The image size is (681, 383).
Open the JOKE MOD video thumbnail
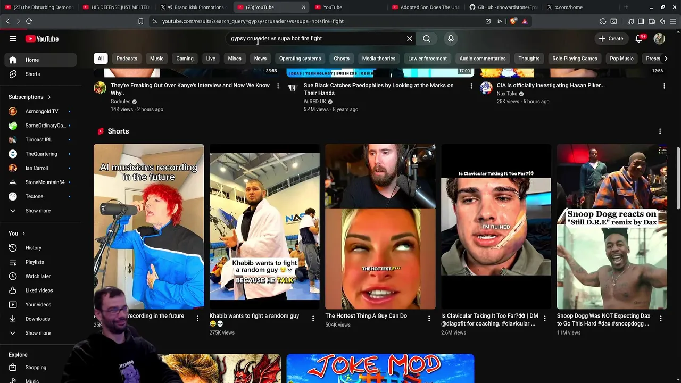click(x=380, y=369)
